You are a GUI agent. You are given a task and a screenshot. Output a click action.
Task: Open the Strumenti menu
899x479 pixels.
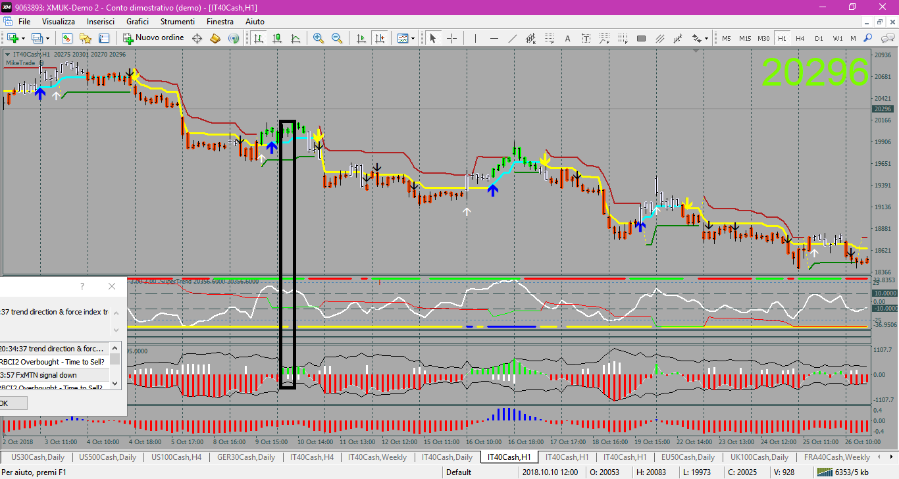pyautogui.click(x=178, y=22)
